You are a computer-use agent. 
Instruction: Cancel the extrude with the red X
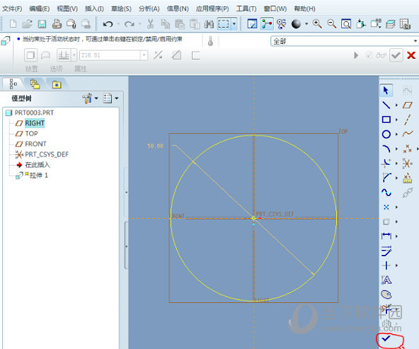click(411, 55)
